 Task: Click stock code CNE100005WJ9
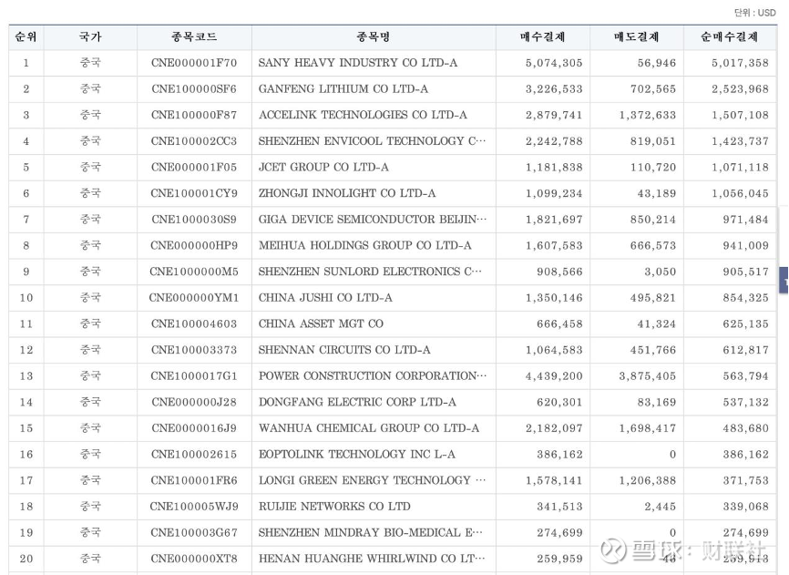tap(194, 507)
